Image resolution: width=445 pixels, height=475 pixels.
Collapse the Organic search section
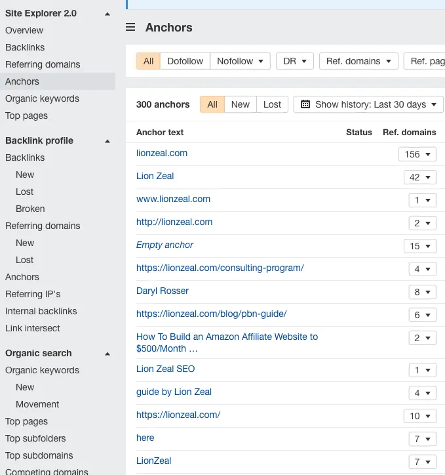[107, 354]
